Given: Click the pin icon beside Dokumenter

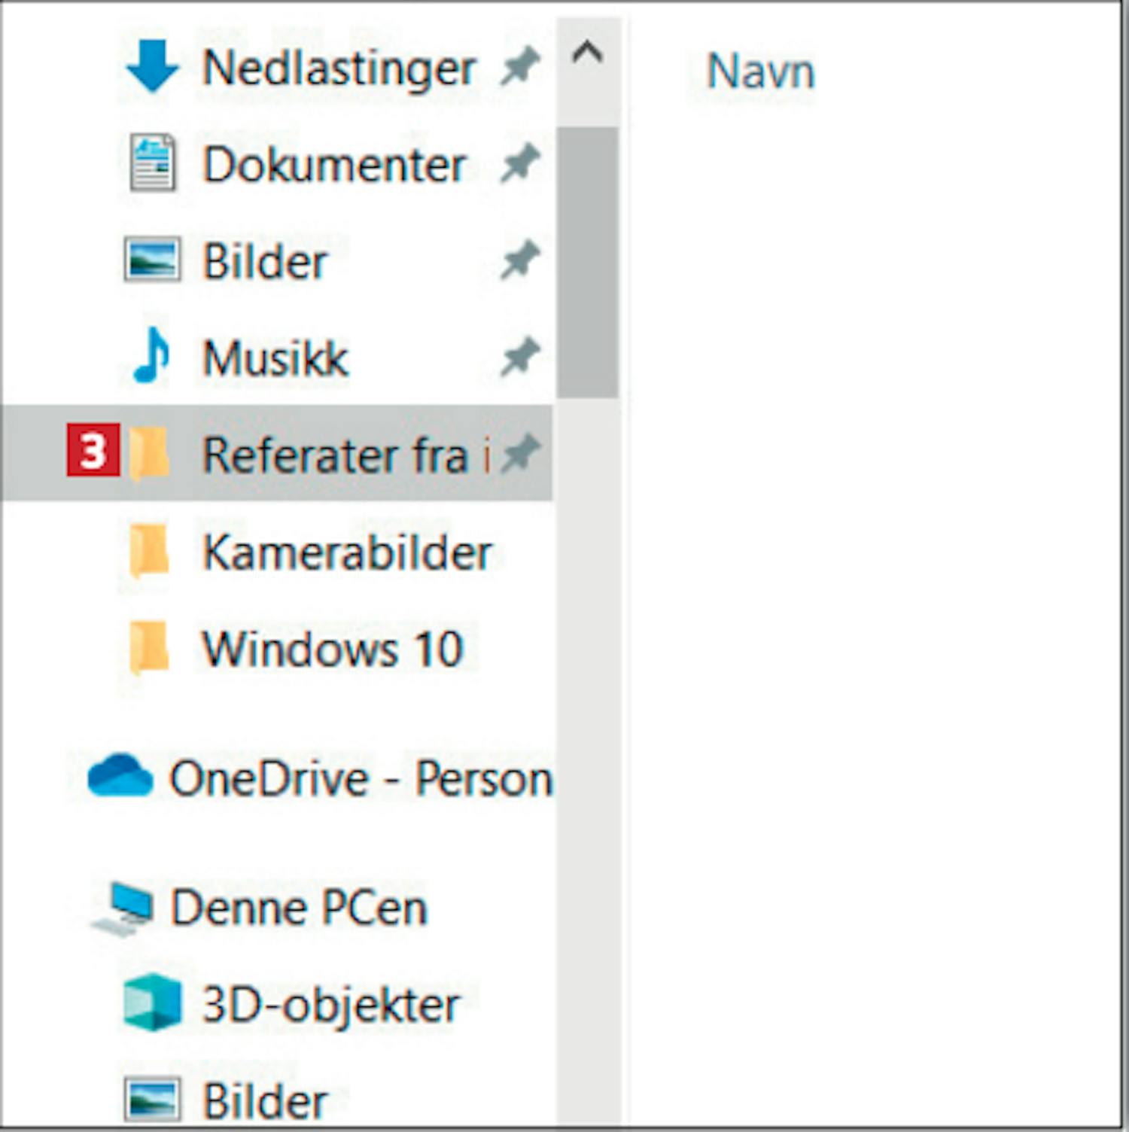Looking at the screenshot, I should click(x=519, y=163).
